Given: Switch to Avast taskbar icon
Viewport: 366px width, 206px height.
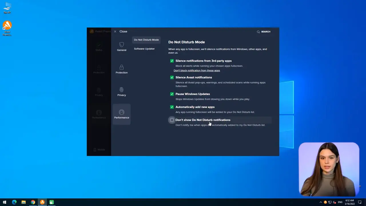Looking at the screenshot, I should pyautogui.click(x=42, y=202).
